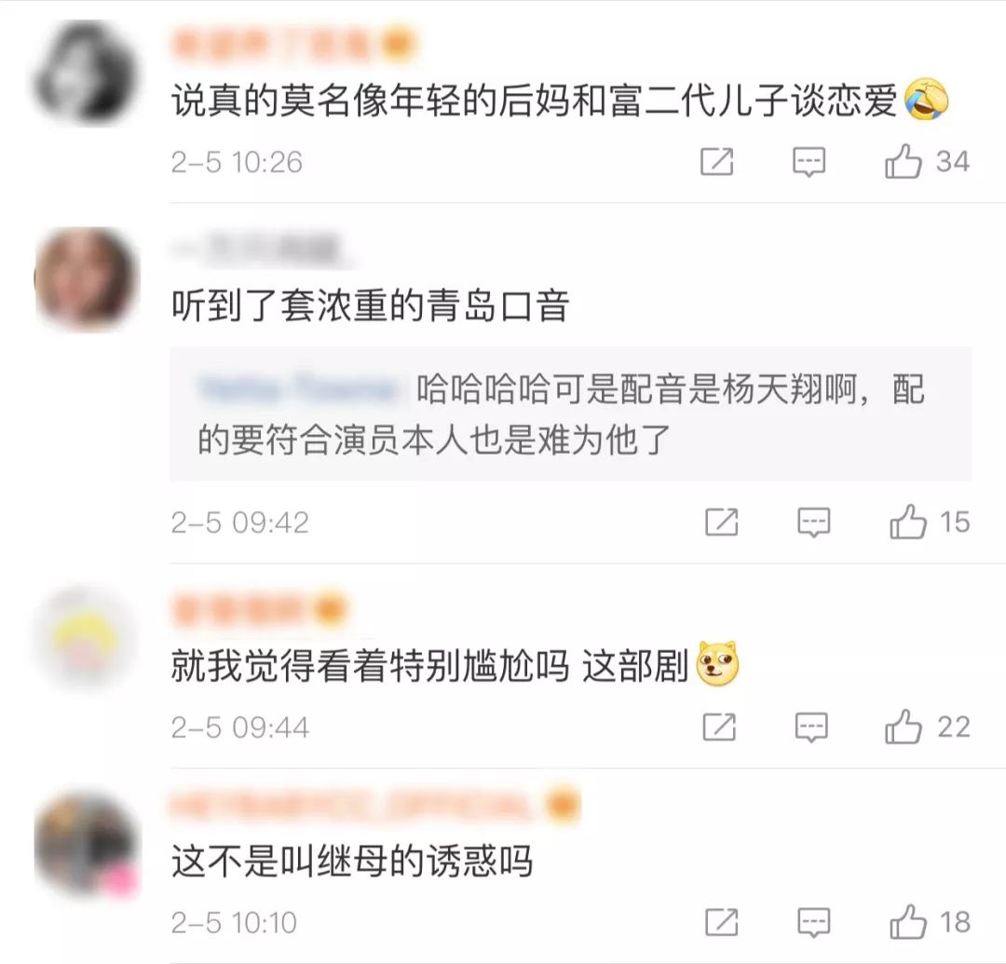Like the 青岛口音 comment with 15 likes
Screen dimensions: 1006x964
click(x=908, y=522)
